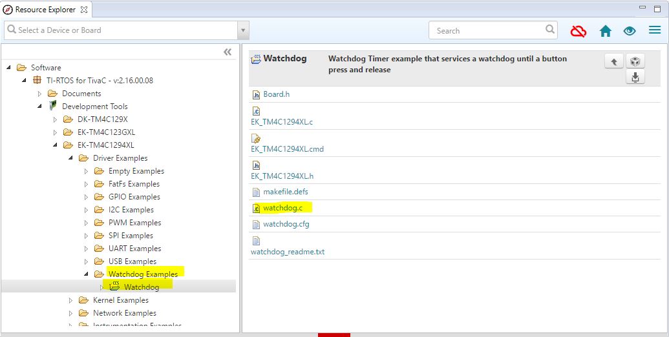This screenshot has width=669, height=337.
Task: Collapse the Driver Examples node
Action: (x=70, y=158)
